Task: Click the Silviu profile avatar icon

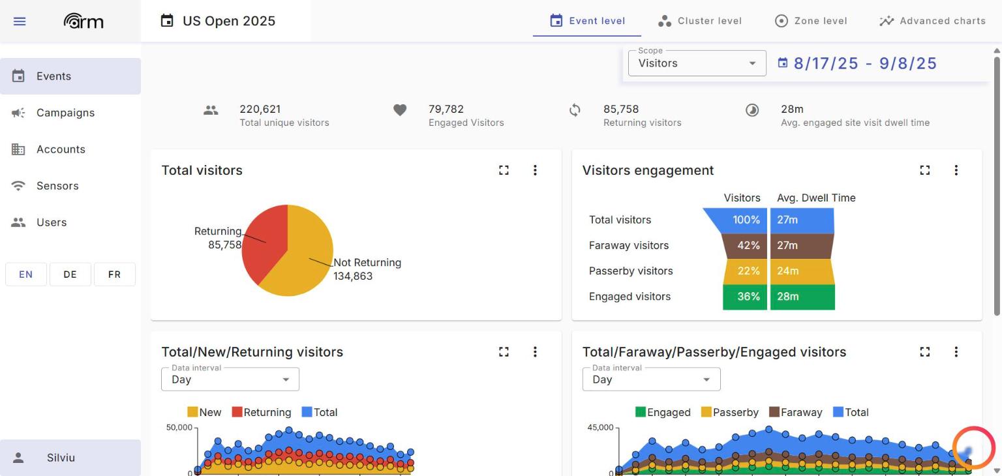Action: 18,458
